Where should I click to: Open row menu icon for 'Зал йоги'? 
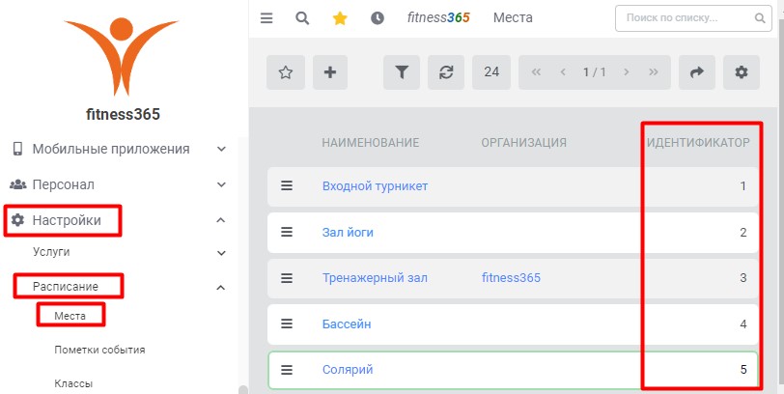(287, 232)
